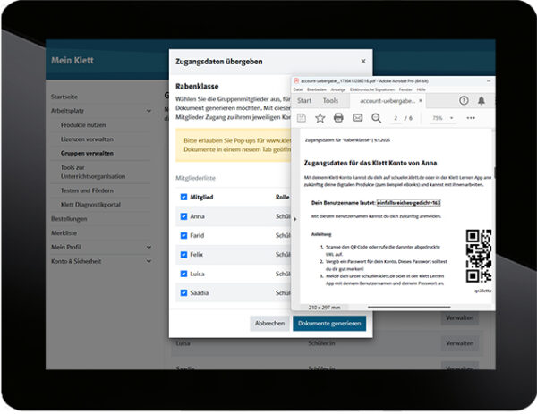This screenshot has width=537, height=414.
Task: Uncheck the checkbox for Felix
Action: coord(183,255)
